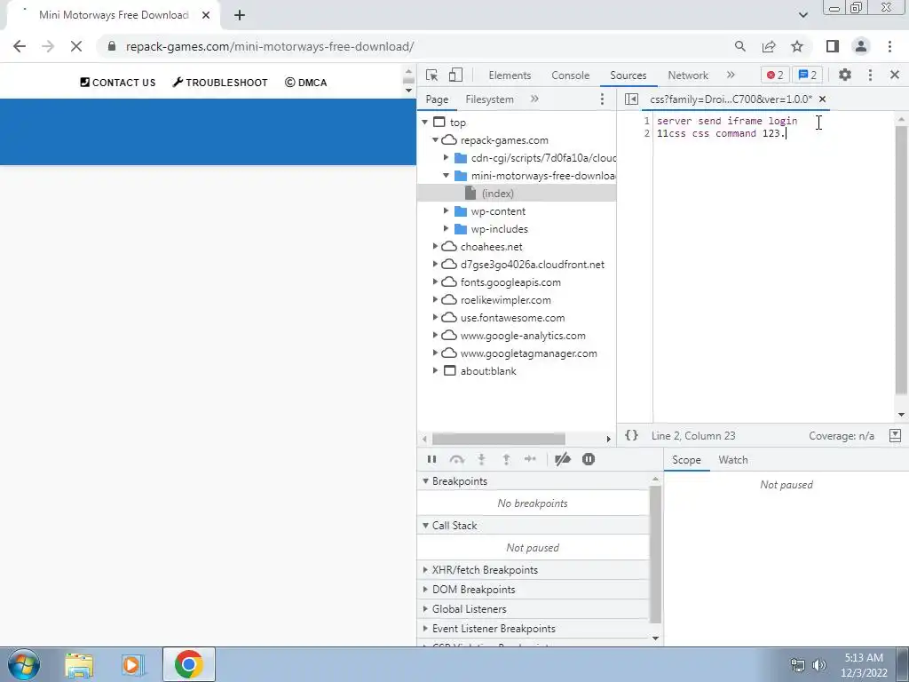Click about:blank frame item
Viewport: 909px width, 682px height.
(x=488, y=371)
